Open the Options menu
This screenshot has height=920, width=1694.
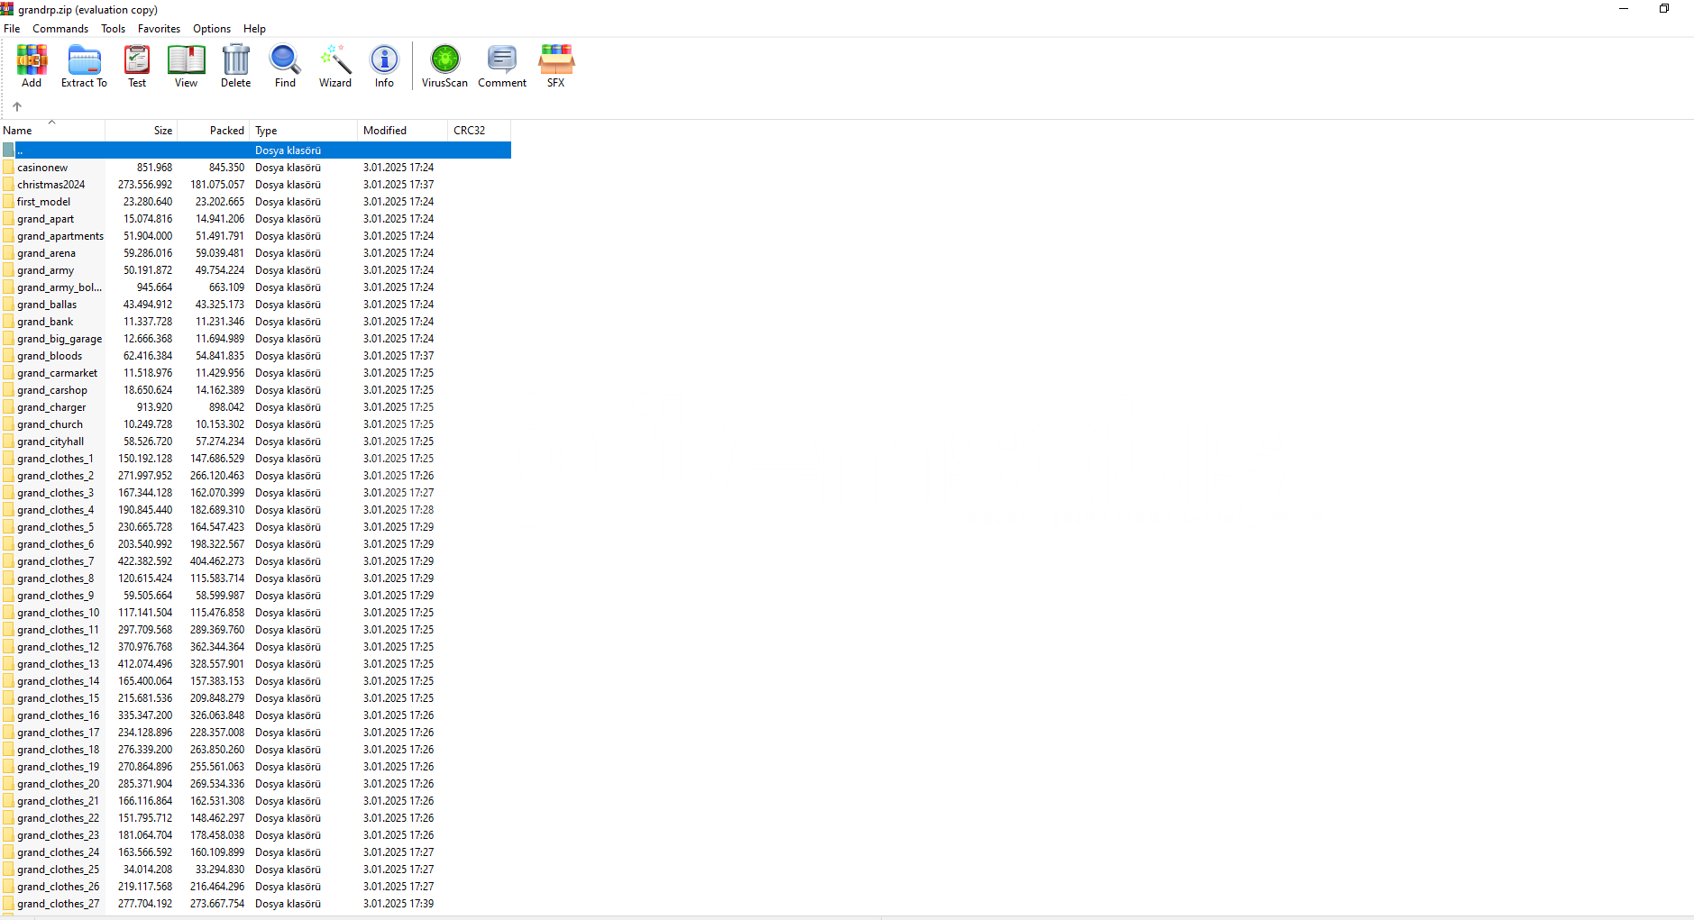(x=212, y=29)
